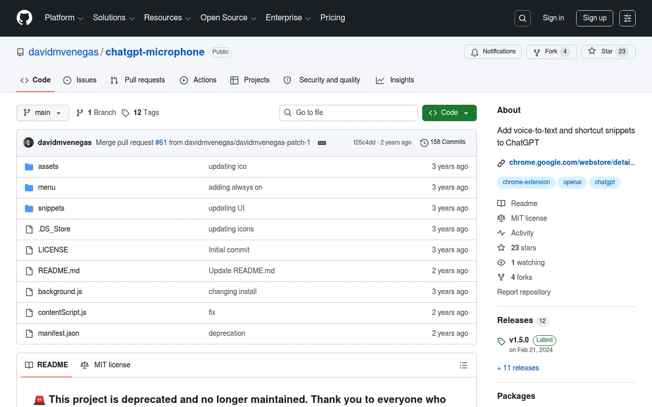652x407 pixels.
Task: Click the .DS_Store file icon
Action: point(29,229)
